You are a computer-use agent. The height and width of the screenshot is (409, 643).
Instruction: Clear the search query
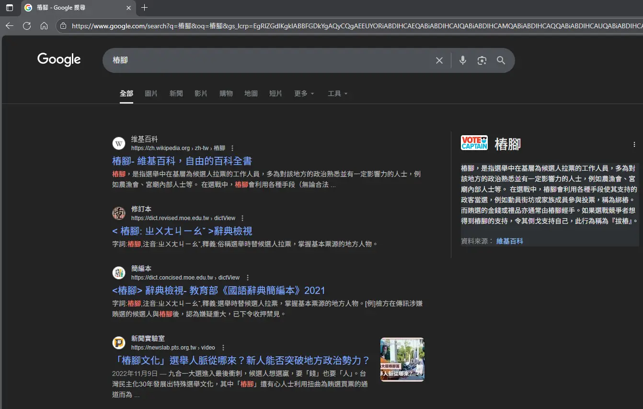tap(439, 60)
